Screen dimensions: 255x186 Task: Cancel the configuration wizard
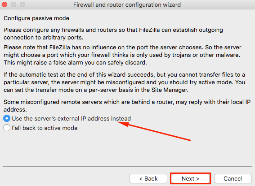click(x=233, y=178)
